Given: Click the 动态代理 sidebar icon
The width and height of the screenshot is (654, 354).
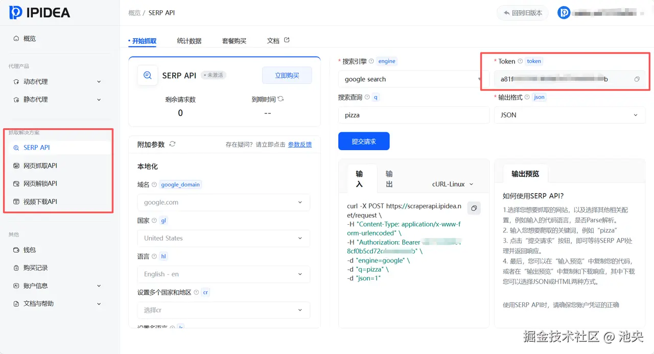Looking at the screenshot, I should click(x=16, y=82).
